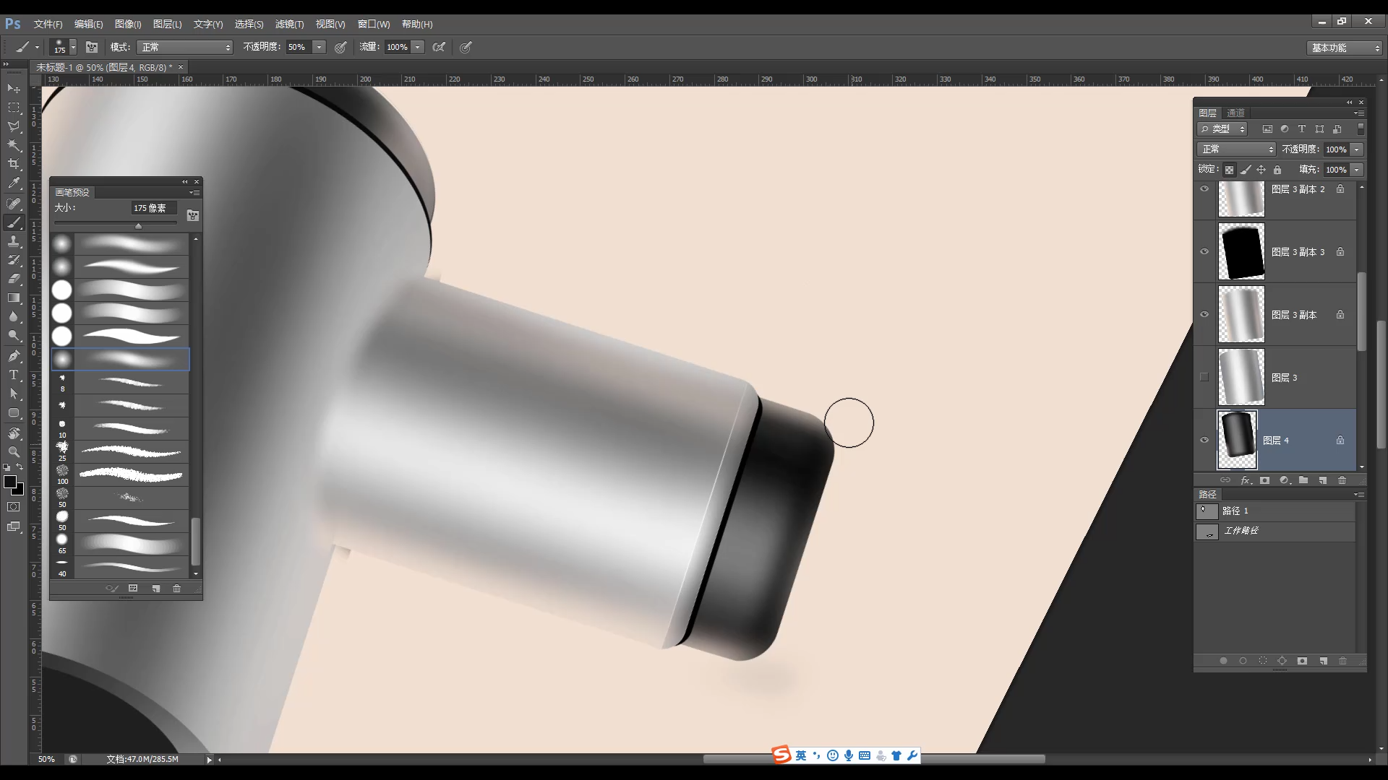Image resolution: width=1388 pixels, height=780 pixels.
Task: Toggle visibility of 图层 3 副本 2
Action: coord(1204,189)
